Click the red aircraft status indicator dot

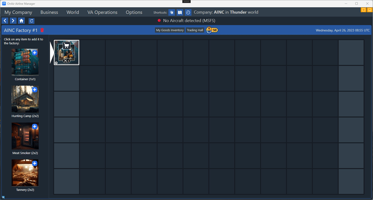[159, 20]
